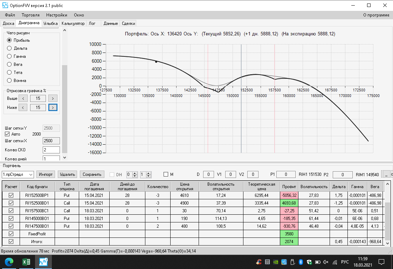Screen dimensions: 393x269
Task: Click the second DH spinner showing 1
Action: (x=146, y=174)
